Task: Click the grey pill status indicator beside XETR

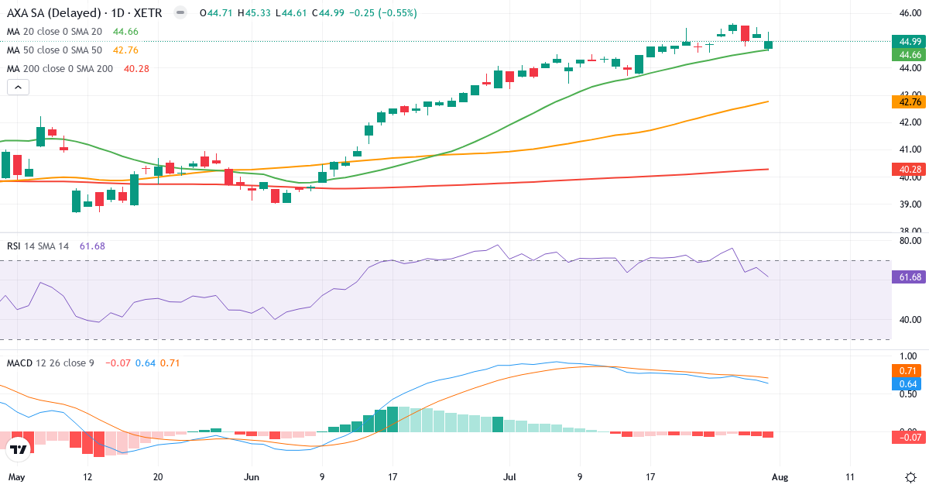Action: [180, 13]
